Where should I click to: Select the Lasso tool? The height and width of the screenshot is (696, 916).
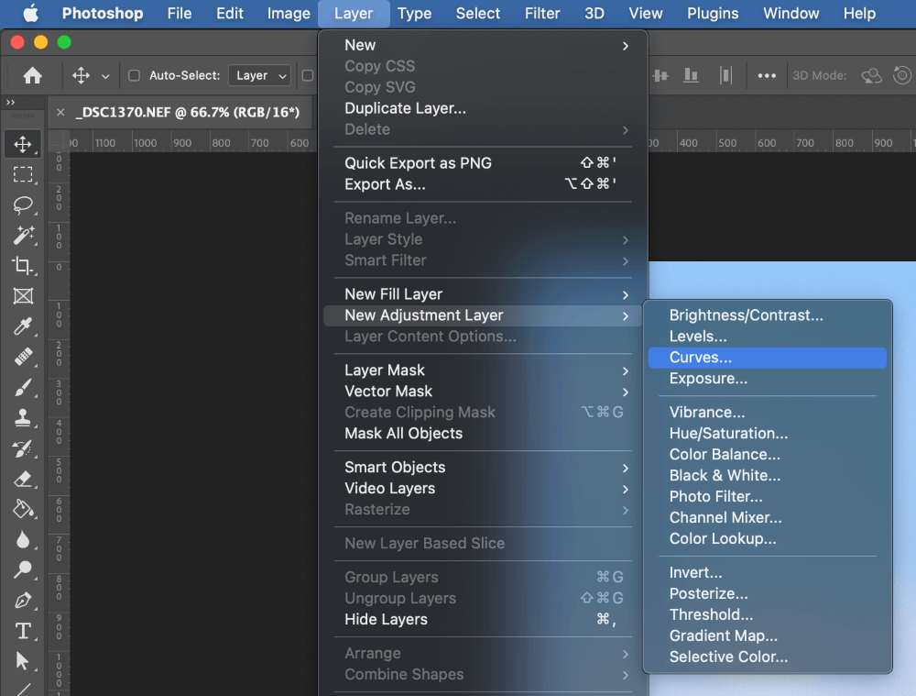tap(23, 204)
